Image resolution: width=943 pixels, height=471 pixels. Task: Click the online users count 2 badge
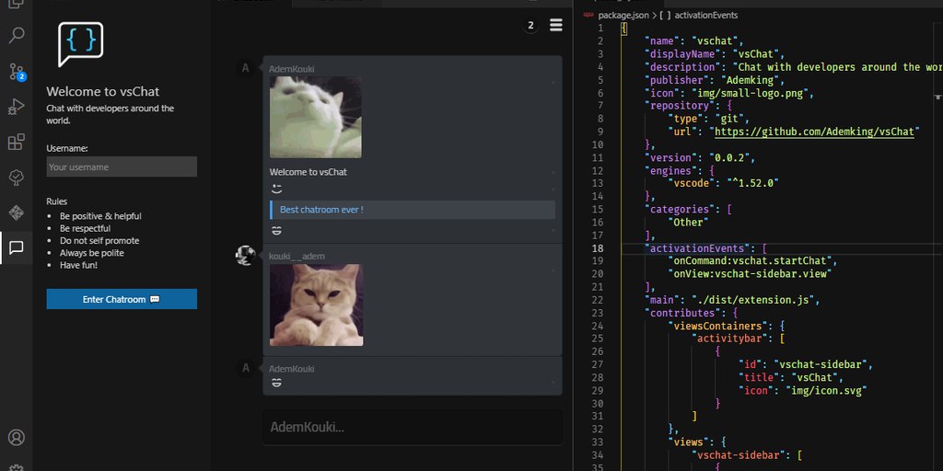click(x=530, y=25)
